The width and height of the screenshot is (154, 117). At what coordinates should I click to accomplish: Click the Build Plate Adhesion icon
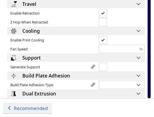pyautogui.click(x=14, y=76)
